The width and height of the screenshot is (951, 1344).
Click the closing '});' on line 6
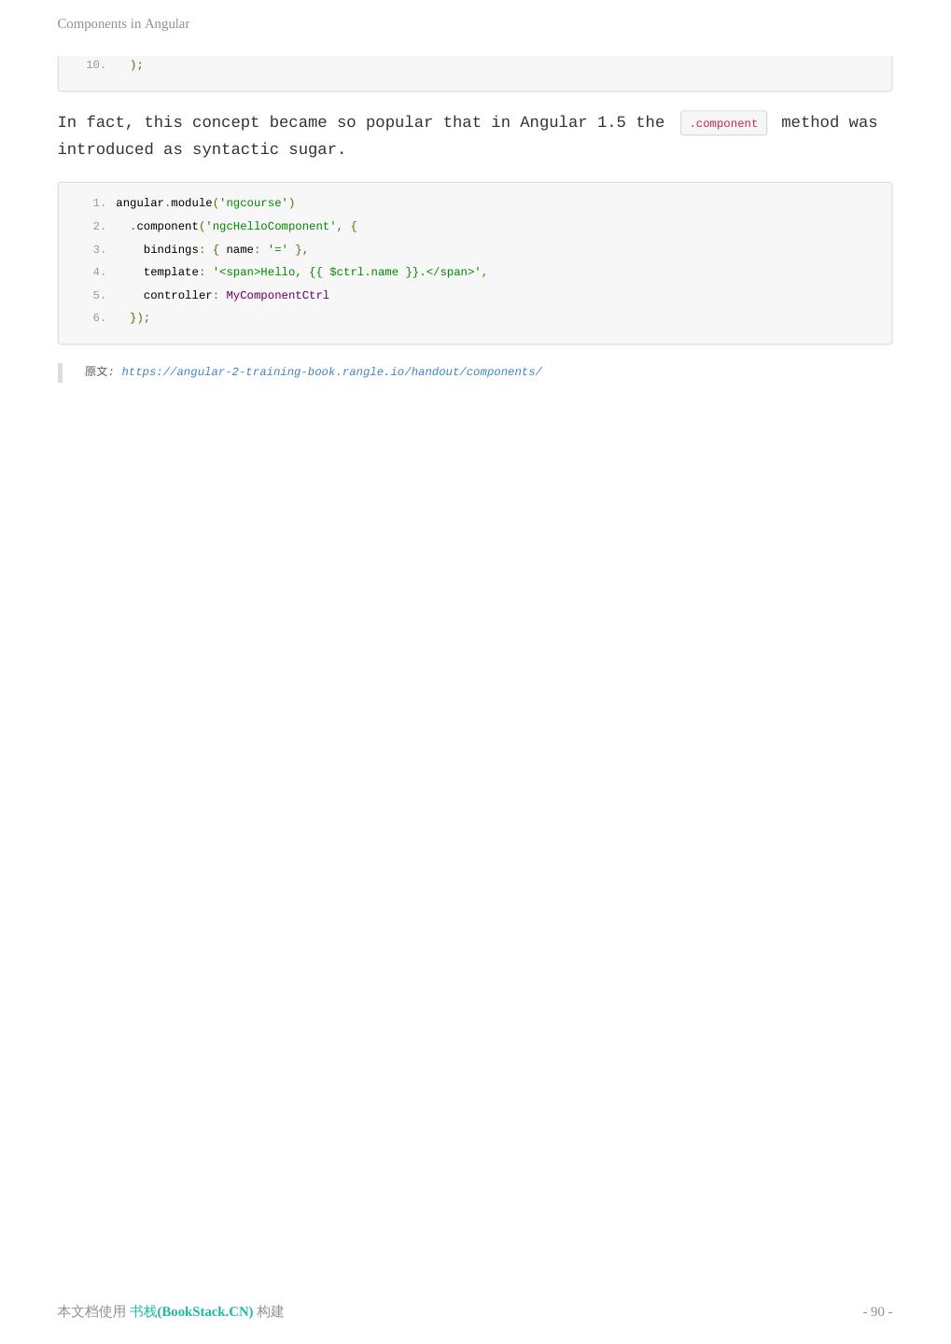[139, 317]
